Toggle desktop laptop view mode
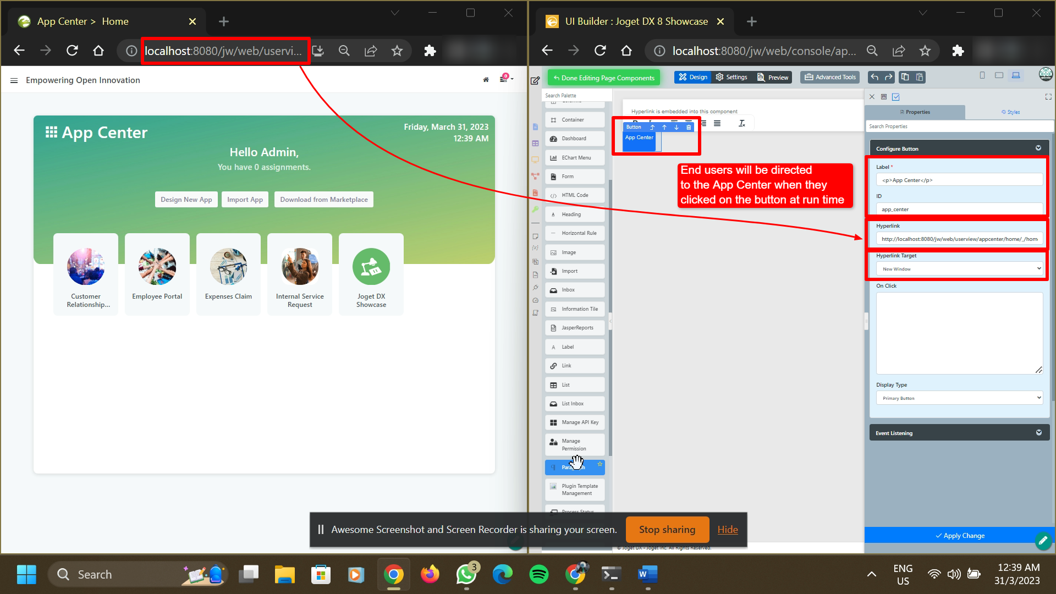This screenshot has height=594, width=1056. pyautogui.click(x=1016, y=75)
